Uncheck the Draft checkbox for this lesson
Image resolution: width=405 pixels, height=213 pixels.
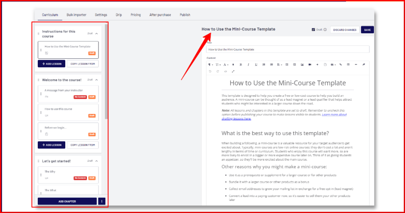pos(314,30)
